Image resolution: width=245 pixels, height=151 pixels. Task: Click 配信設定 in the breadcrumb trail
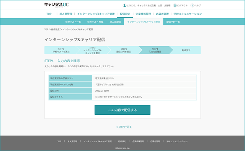pyautogui.click(x=55, y=29)
